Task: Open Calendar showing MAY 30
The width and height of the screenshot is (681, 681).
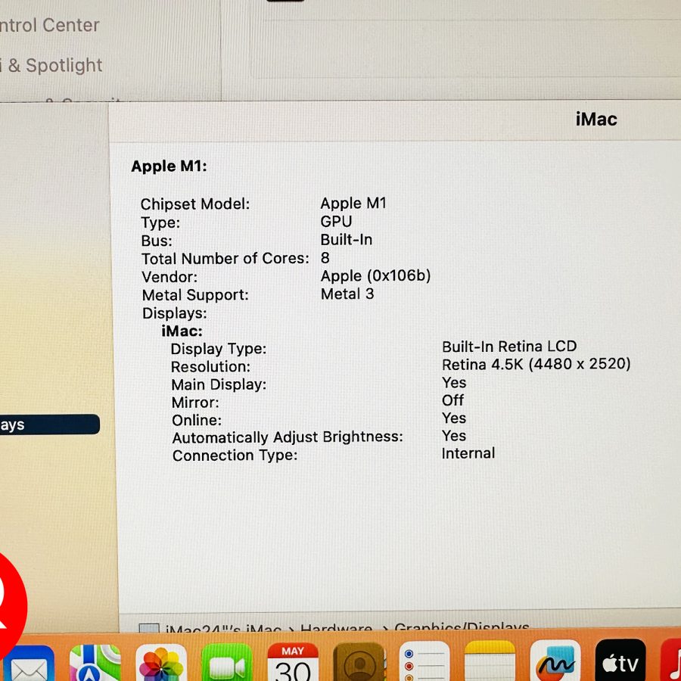Action: coord(293,662)
